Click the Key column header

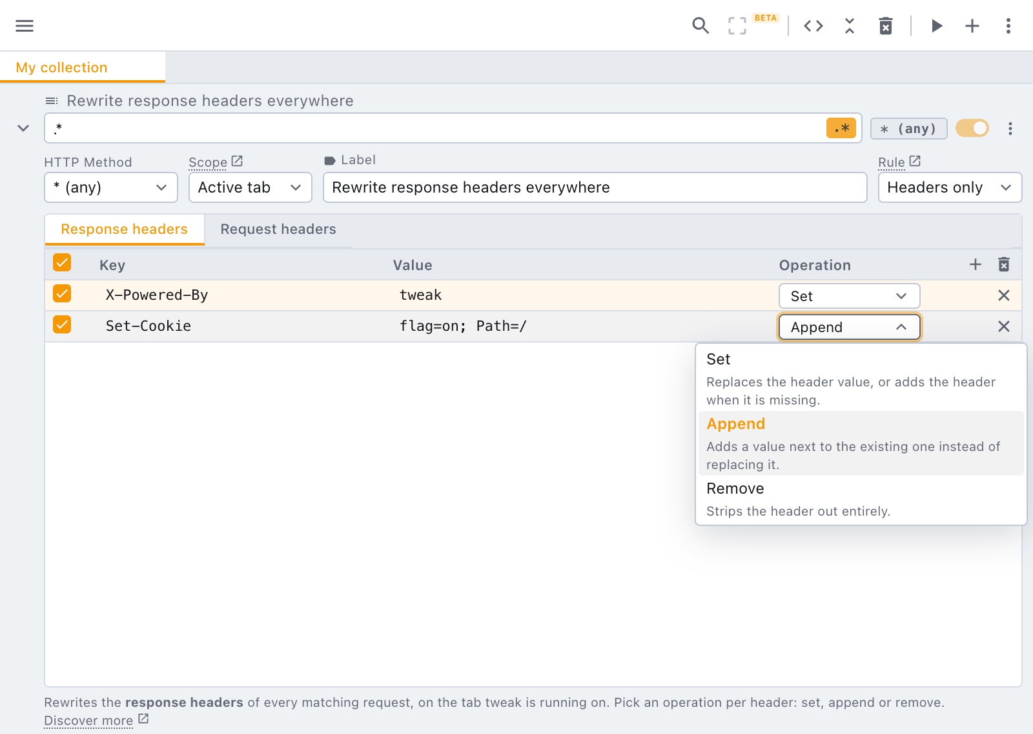(x=112, y=265)
